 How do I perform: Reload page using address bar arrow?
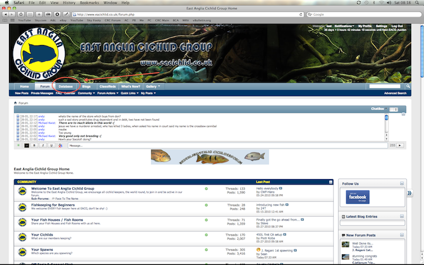click(x=301, y=15)
